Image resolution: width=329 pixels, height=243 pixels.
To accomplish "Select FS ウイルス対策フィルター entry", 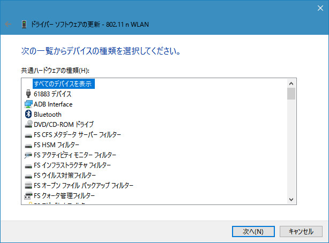I will (65, 175).
